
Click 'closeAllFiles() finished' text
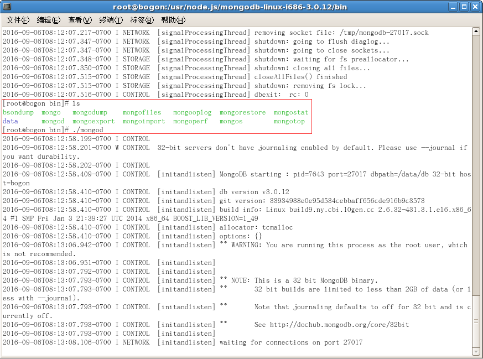click(x=300, y=77)
